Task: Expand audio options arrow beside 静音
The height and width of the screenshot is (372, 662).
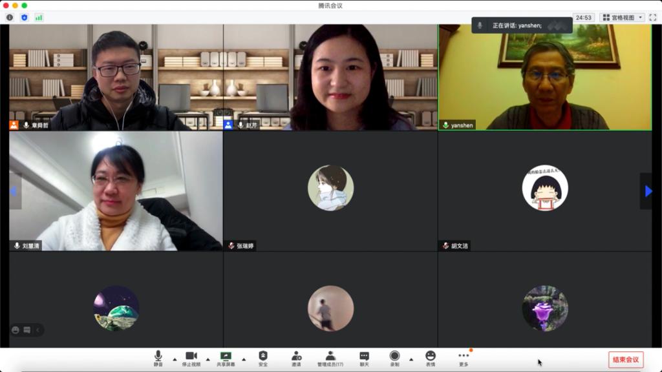Action: click(x=174, y=360)
